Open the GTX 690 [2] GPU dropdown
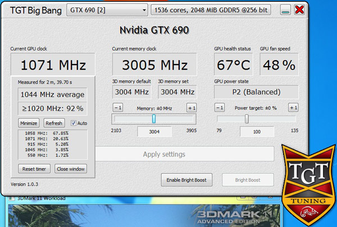337x227 pixels. tap(107, 10)
